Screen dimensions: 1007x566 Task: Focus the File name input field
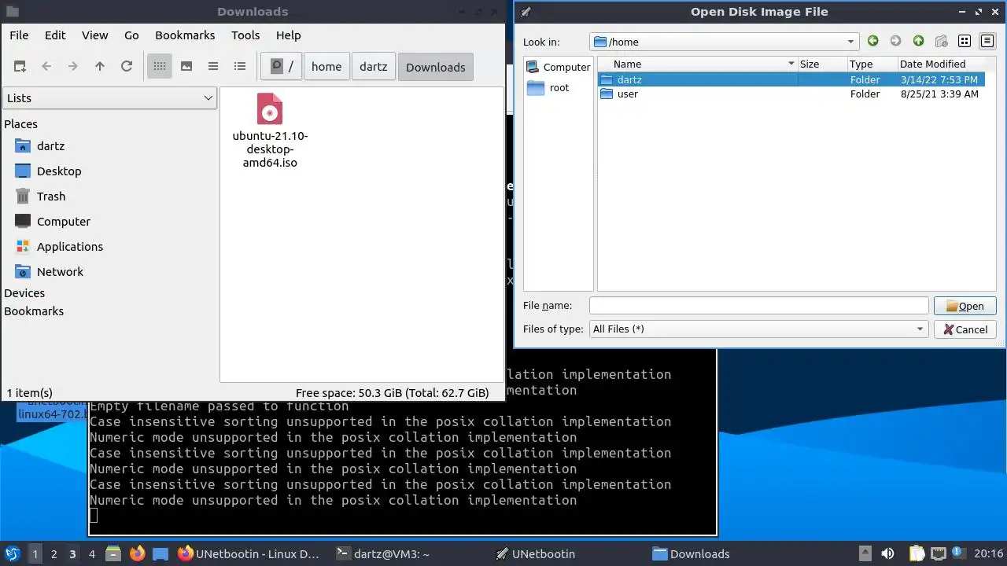pyautogui.click(x=759, y=306)
